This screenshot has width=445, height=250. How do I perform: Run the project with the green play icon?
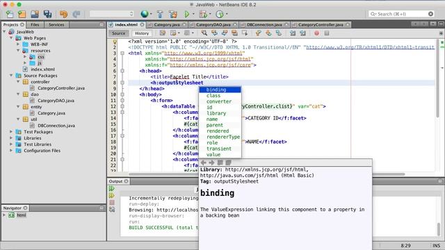click(187, 14)
